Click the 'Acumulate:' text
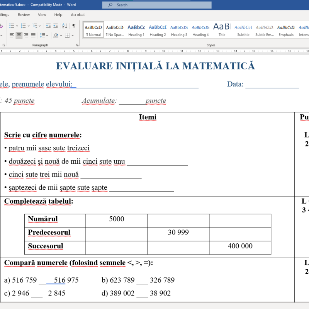 tap(99, 100)
